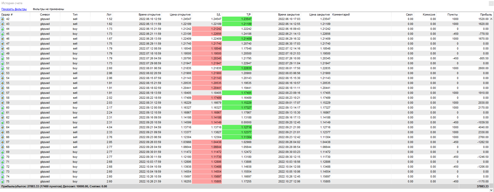
Task: Open the 'Показать фильтры' link
Action: [14, 9]
